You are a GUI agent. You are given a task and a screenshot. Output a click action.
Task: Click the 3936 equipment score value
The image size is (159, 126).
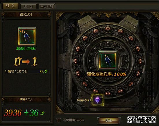(x=12, y=113)
